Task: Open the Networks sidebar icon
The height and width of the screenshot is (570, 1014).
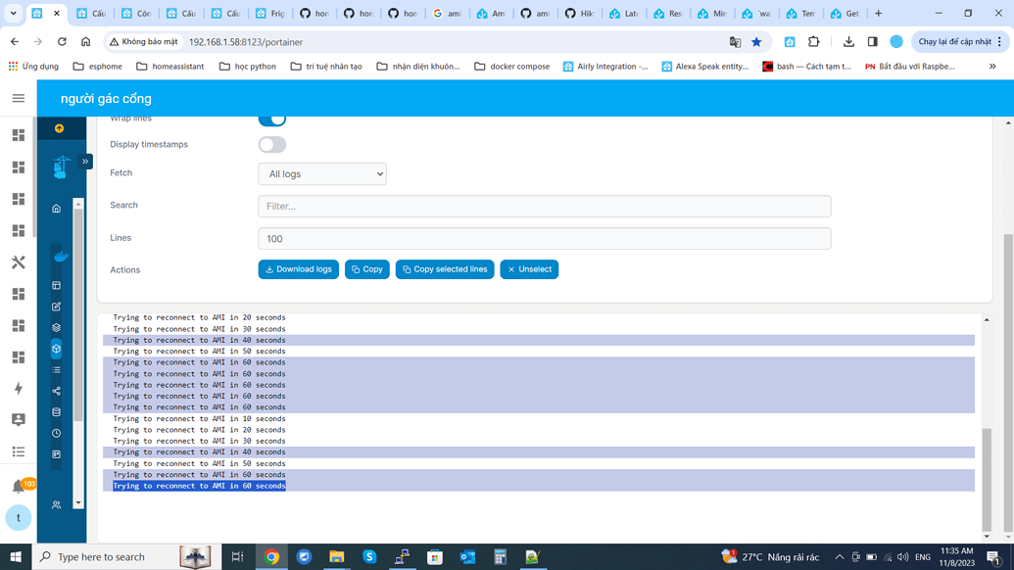Action: click(57, 390)
